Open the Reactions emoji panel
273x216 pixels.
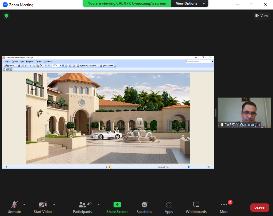tap(144, 207)
